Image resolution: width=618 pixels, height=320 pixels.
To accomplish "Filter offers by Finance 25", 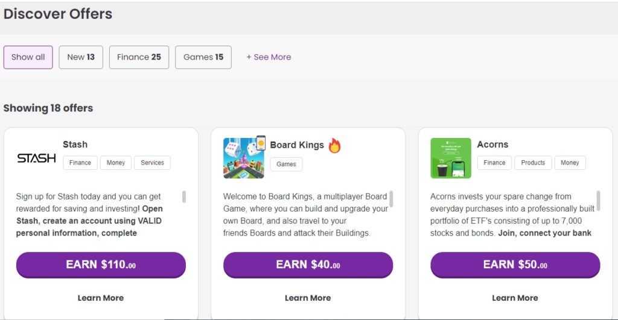I will coord(139,57).
